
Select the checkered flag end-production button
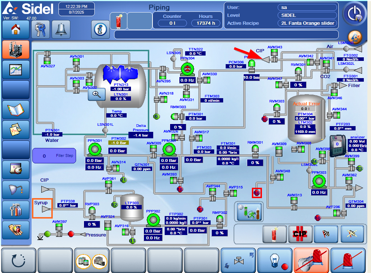[x=326, y=234]
